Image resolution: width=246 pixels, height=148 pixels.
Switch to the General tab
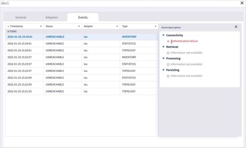21,17
